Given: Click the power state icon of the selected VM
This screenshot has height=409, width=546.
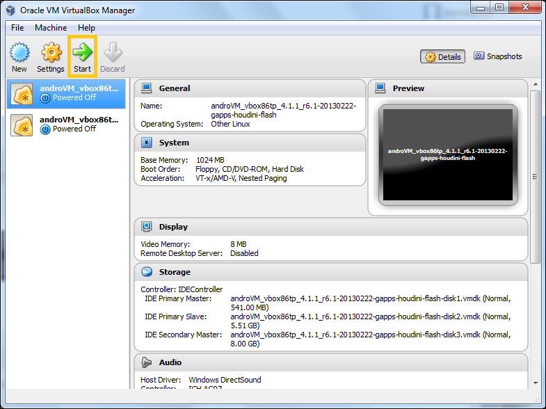Looking at the screenshot, I should pos(45,98).
